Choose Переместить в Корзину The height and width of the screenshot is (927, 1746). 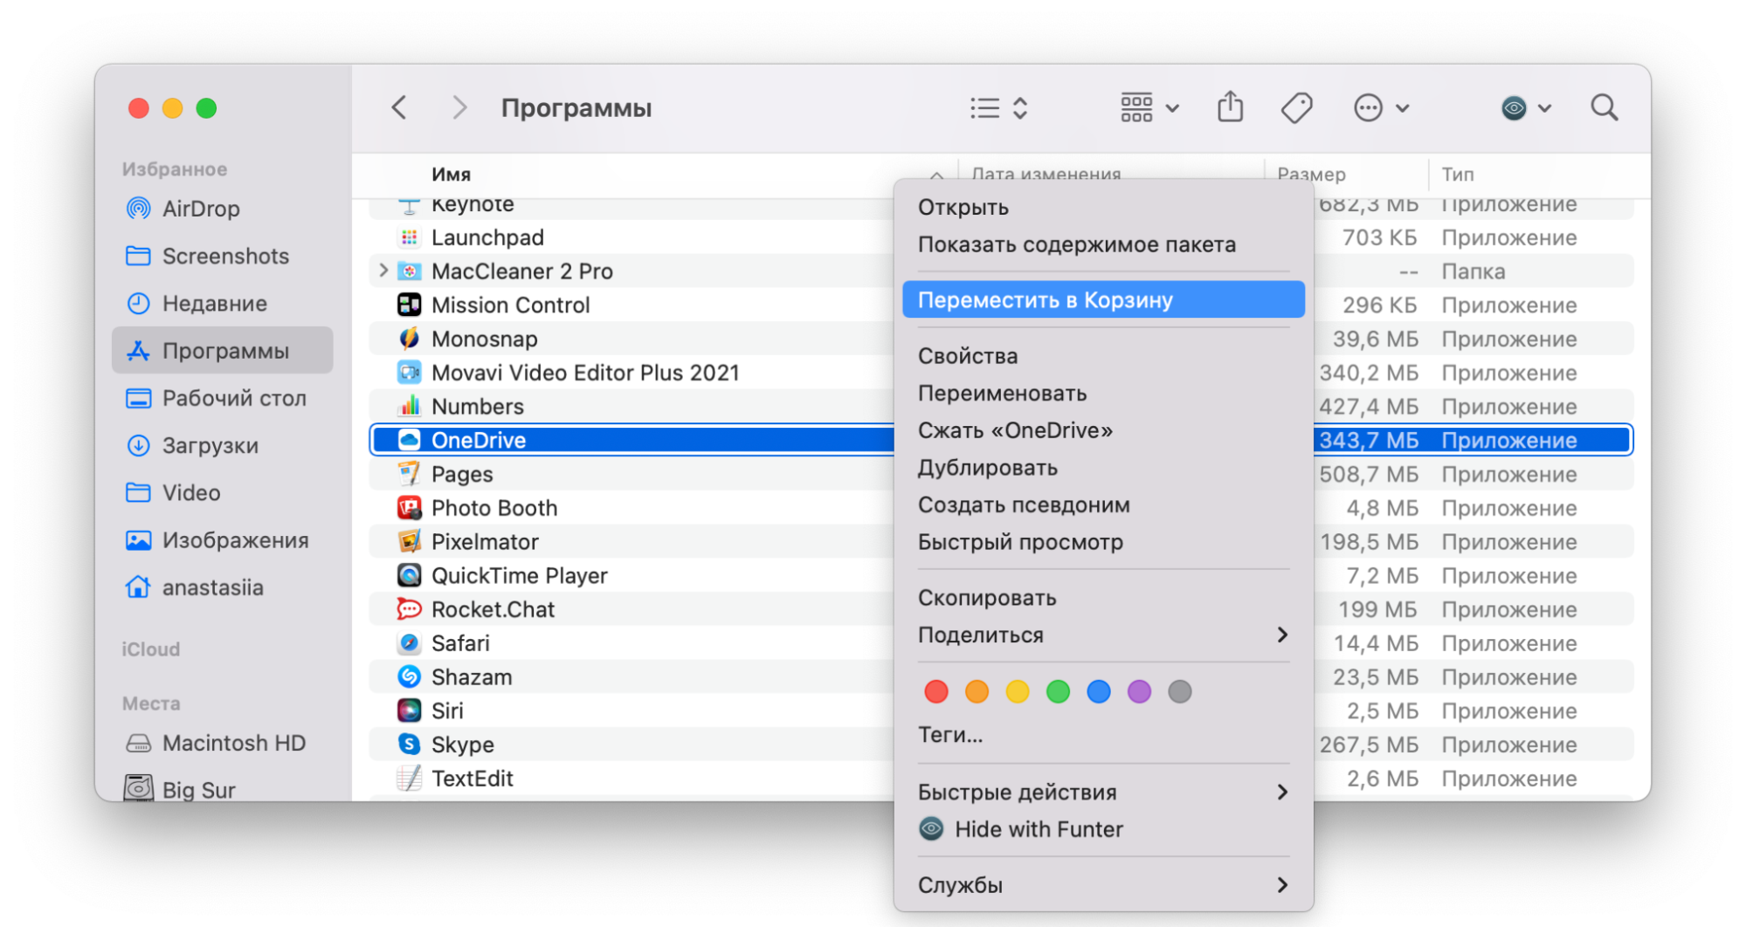tap(1103, 300)
